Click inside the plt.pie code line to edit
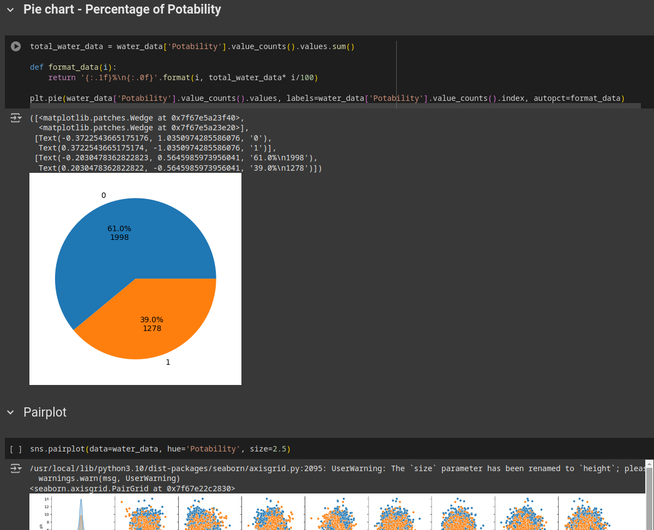The width and height of the screenshot is (654, 530). pos(218,98)
